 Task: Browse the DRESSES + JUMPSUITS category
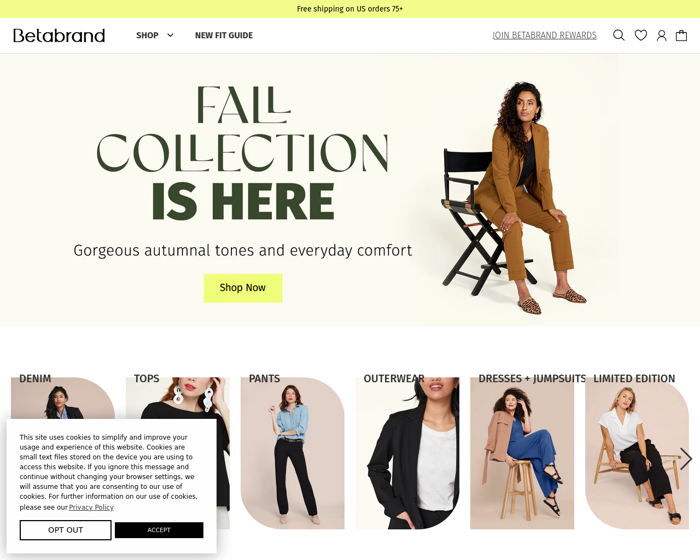[522, 453]
